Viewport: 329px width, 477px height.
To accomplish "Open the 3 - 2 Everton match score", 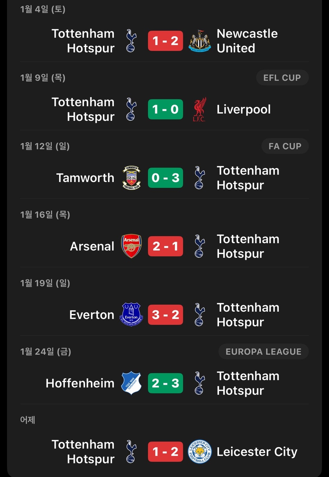I will (x=165, y=315).
